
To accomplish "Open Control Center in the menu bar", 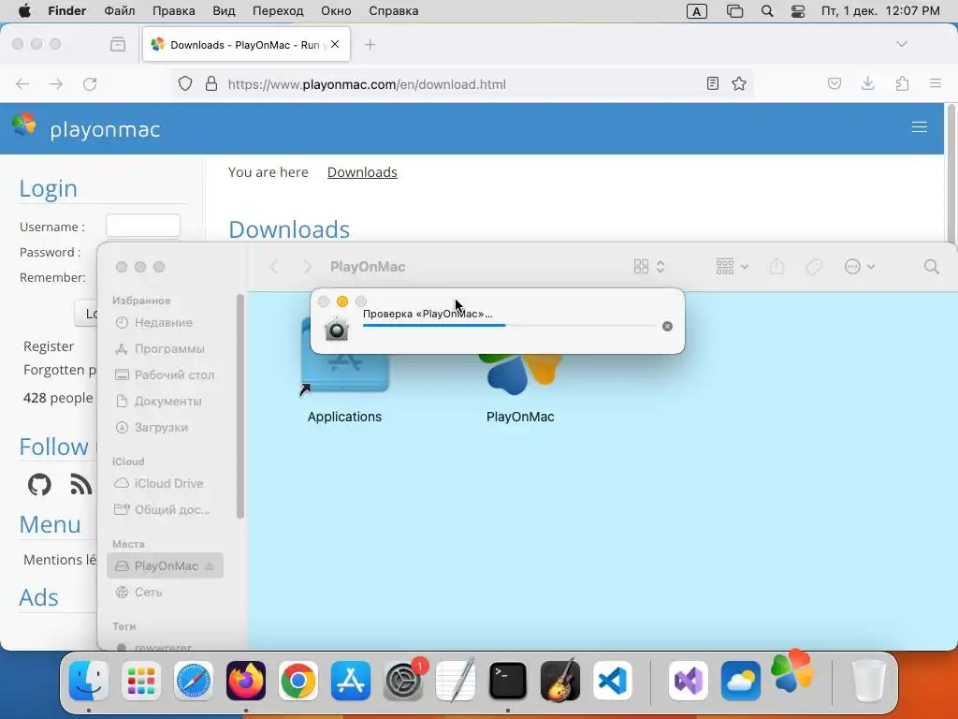I will tap(797, 11).
